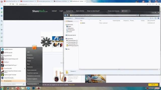Click the Explorer help icon
Image resolution: width=161 pixels, height=90 pixels.
(158, 18)
